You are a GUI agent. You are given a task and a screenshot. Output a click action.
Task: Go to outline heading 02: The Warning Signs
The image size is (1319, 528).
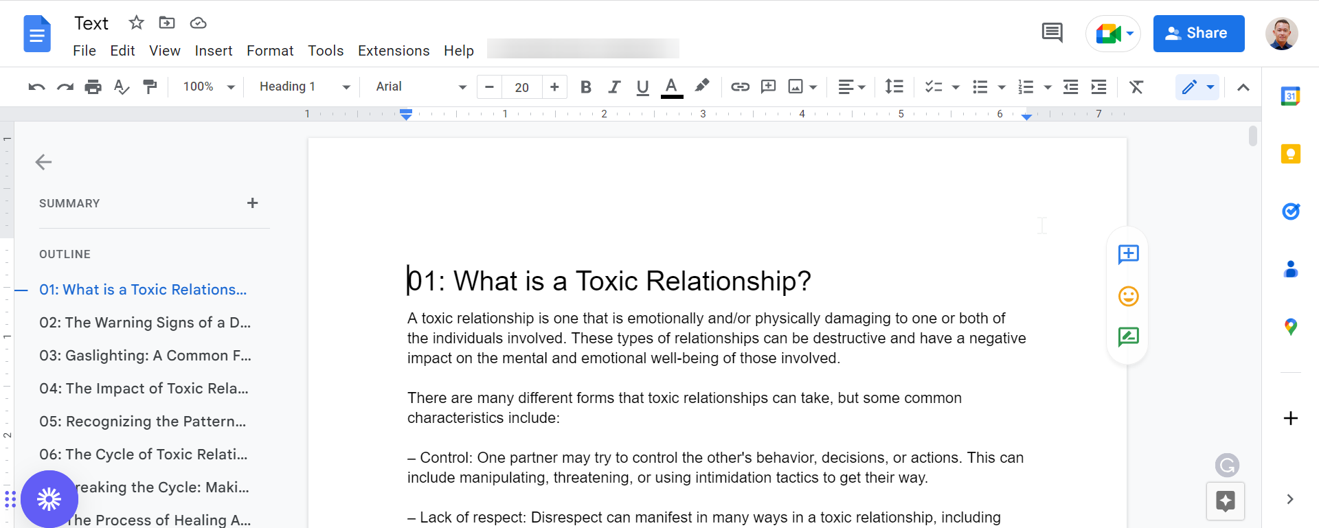click(x=145, y=323)
